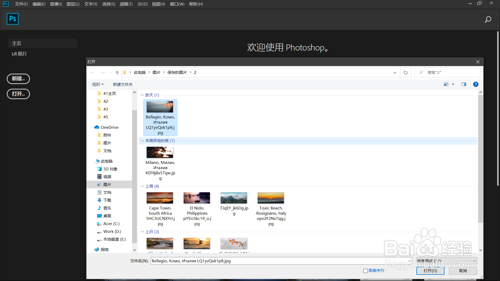
Task: Select Cape Town, South Africa image
Action: 160,209
